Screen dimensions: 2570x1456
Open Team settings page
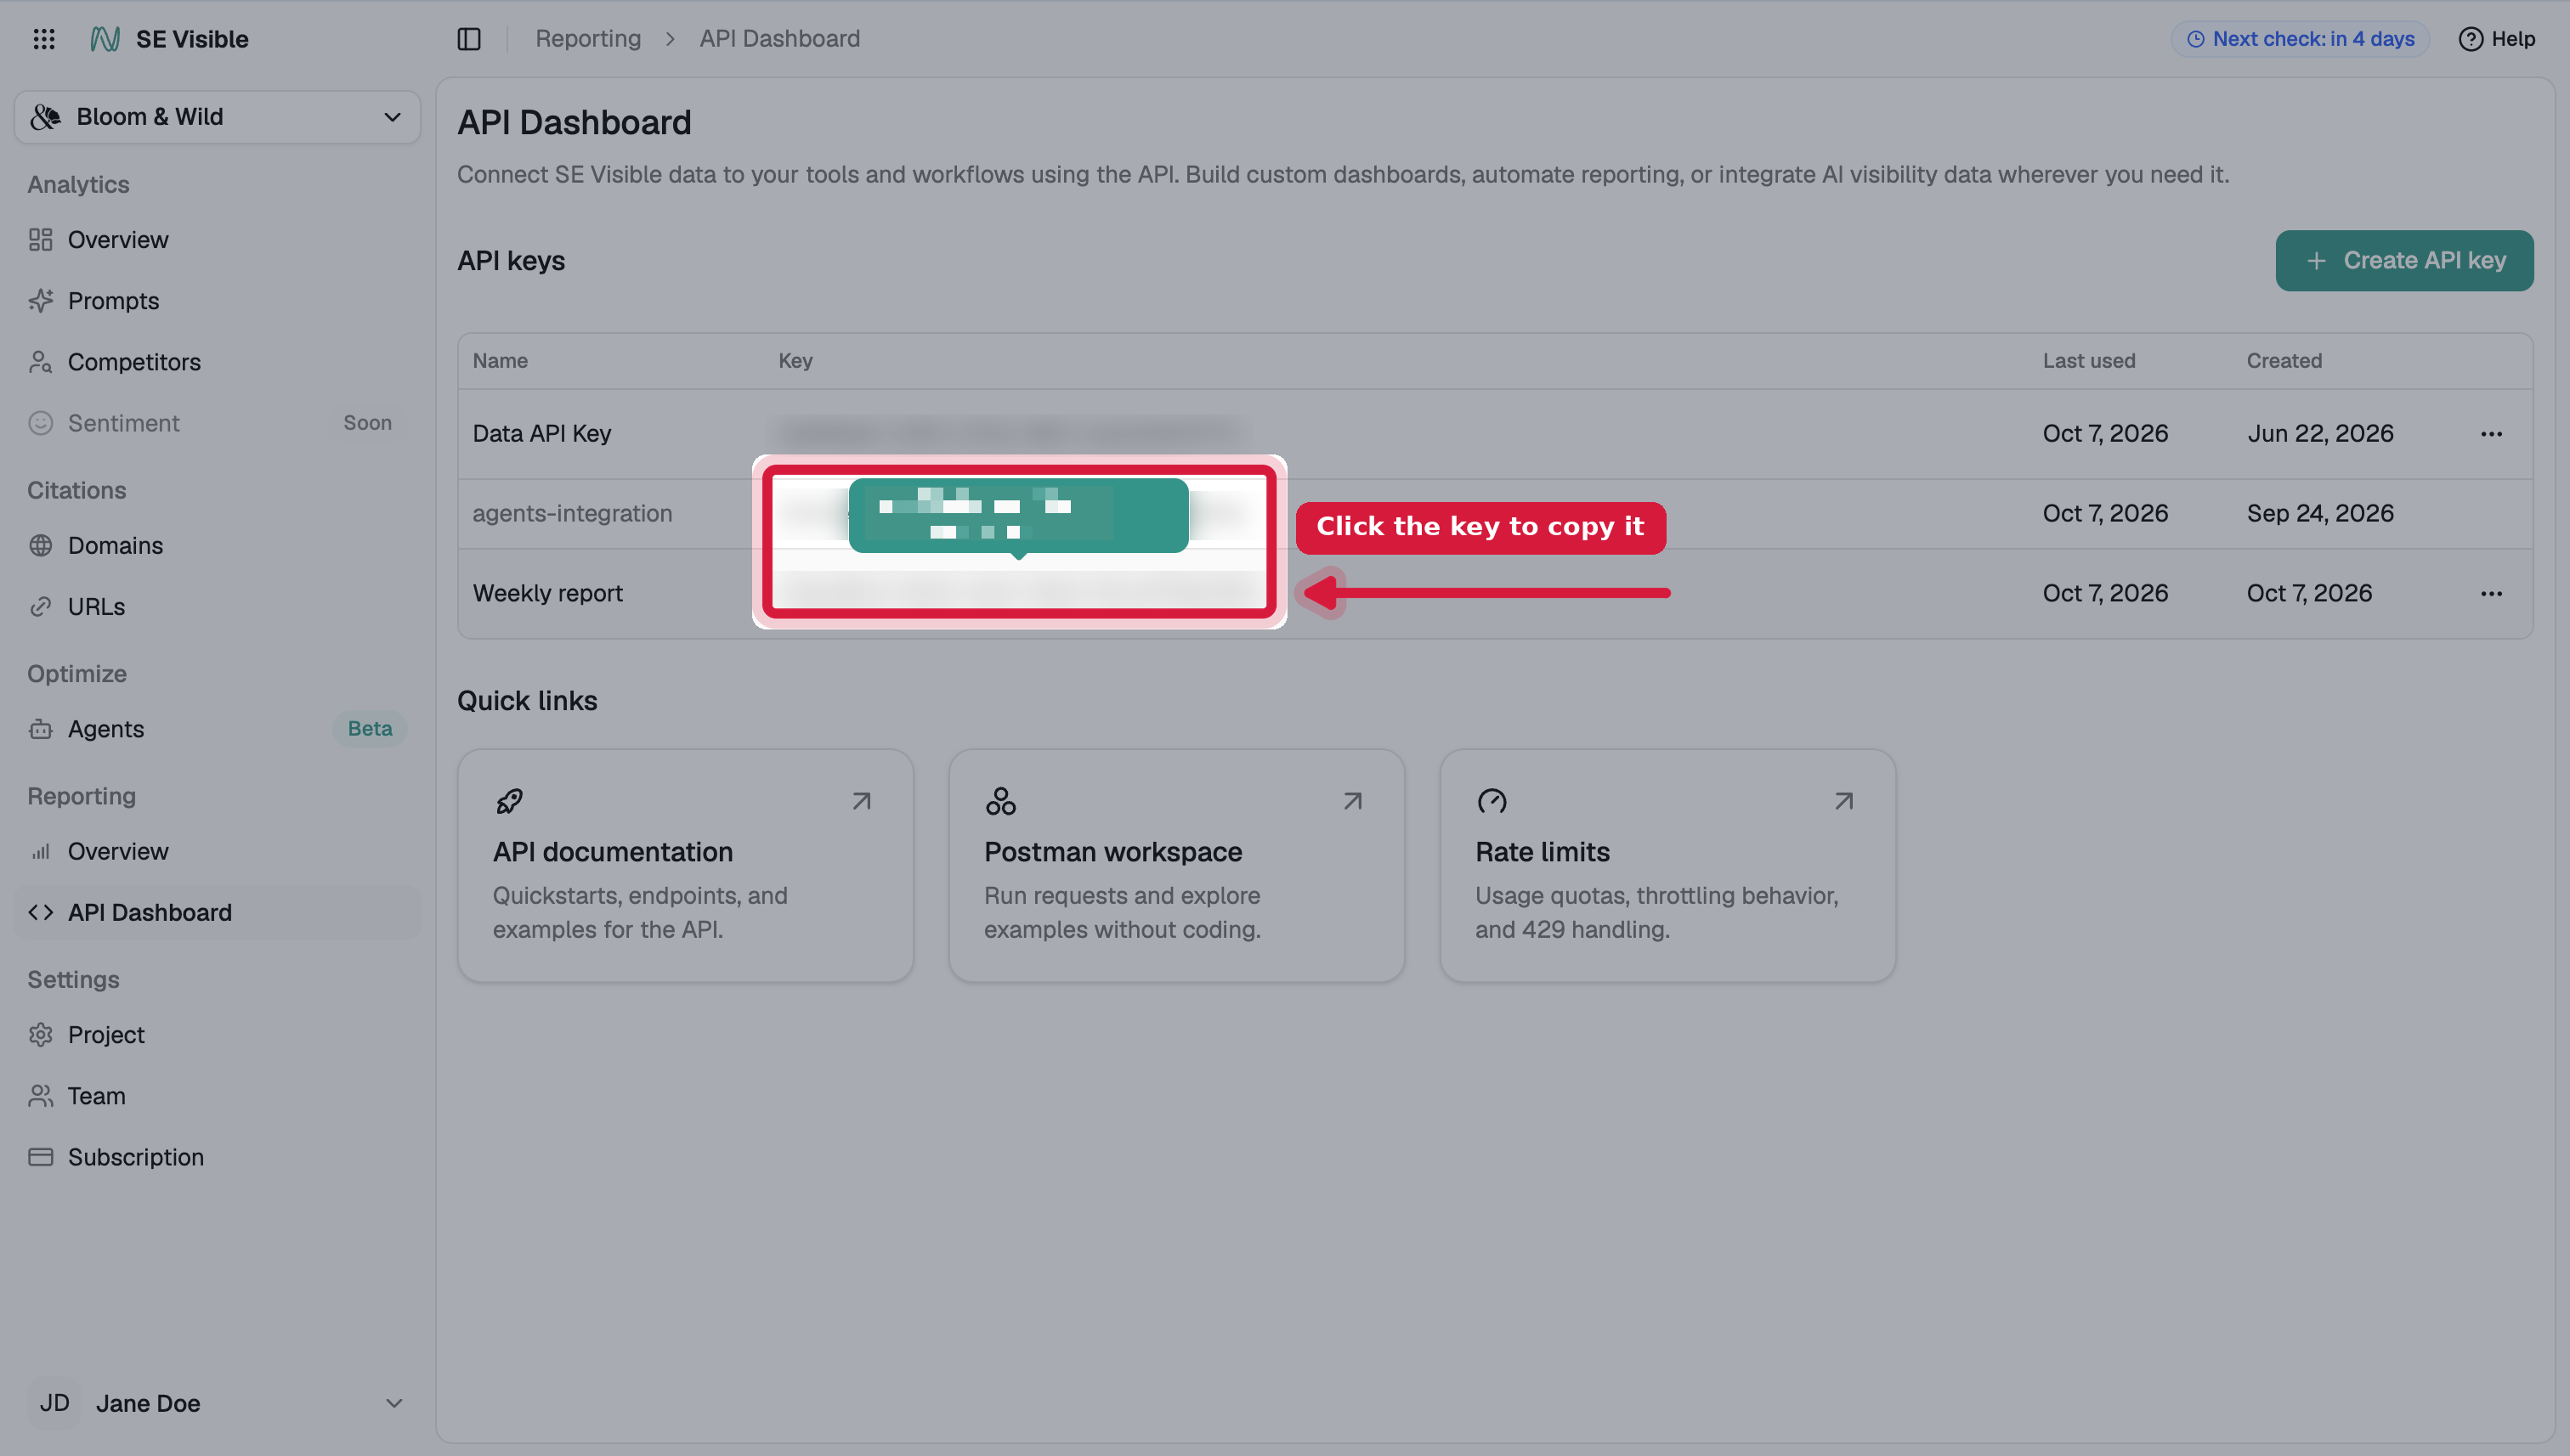click(x=217, y=1096)
